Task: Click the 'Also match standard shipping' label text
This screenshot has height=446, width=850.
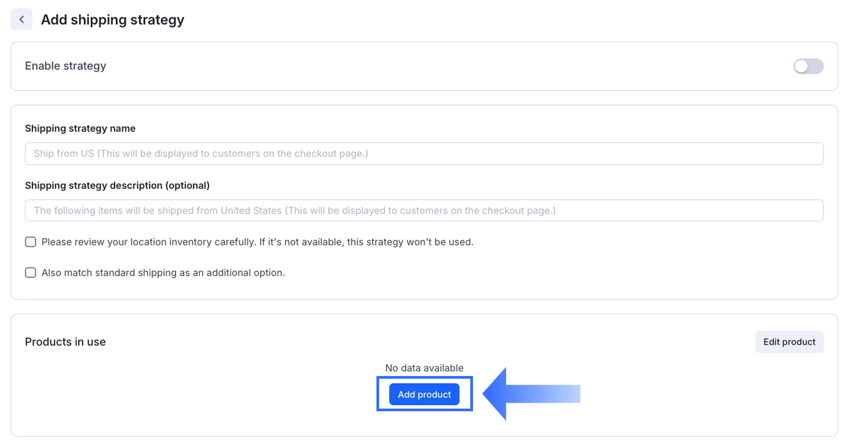Action: click(163, 273)
